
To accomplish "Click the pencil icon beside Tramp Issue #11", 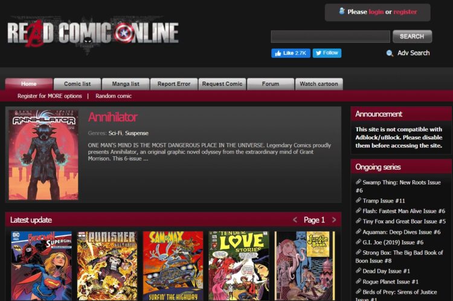I will pyautogui.click(x=358, y=200).
